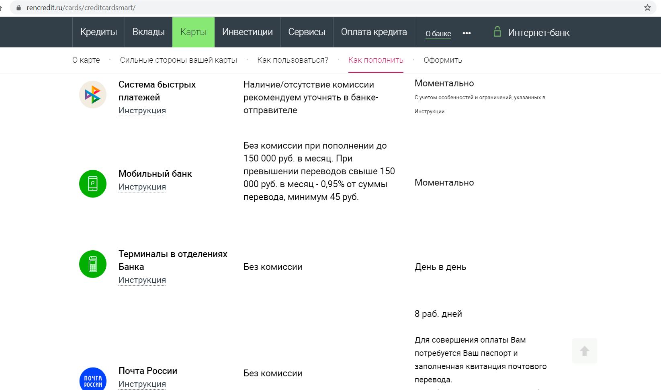661x390 pixels.
Task: Click the green lock Internet-bank icon
Action: pos(497,32)
